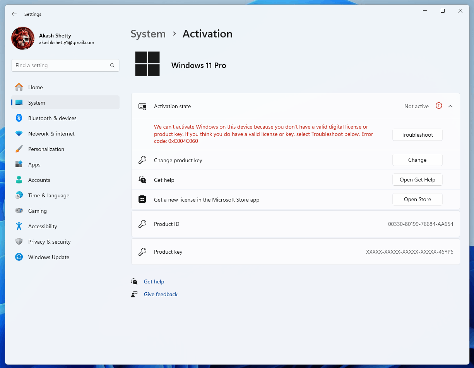474x368 pixels.
Task: Minimize the Settings window
Action: [x=425, y=11]
